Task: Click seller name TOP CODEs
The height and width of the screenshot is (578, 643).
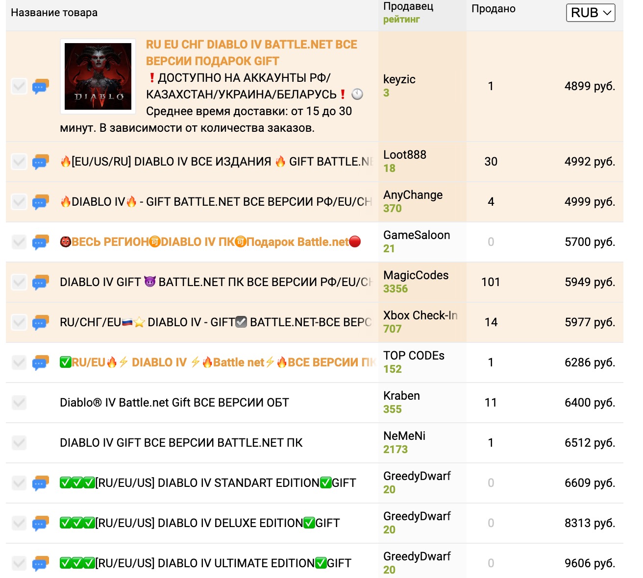Action: [414, 356]
